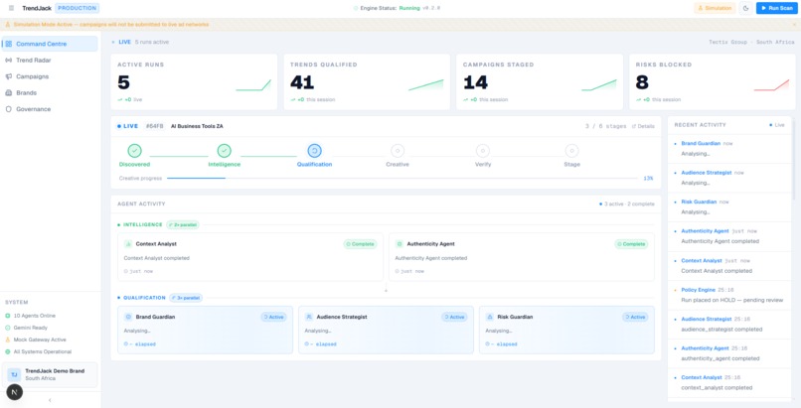This screenshot has width=801, height=408.
Task: Click the Recent Activity Live indicator
Action: (x=777, y=124)
